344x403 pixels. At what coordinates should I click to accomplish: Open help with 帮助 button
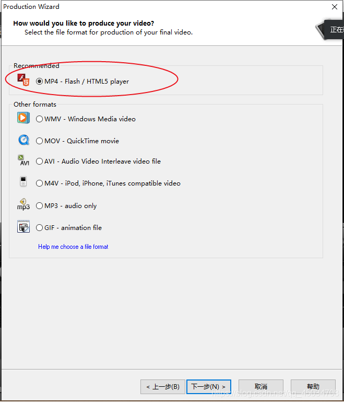click(x=313, y=387)
